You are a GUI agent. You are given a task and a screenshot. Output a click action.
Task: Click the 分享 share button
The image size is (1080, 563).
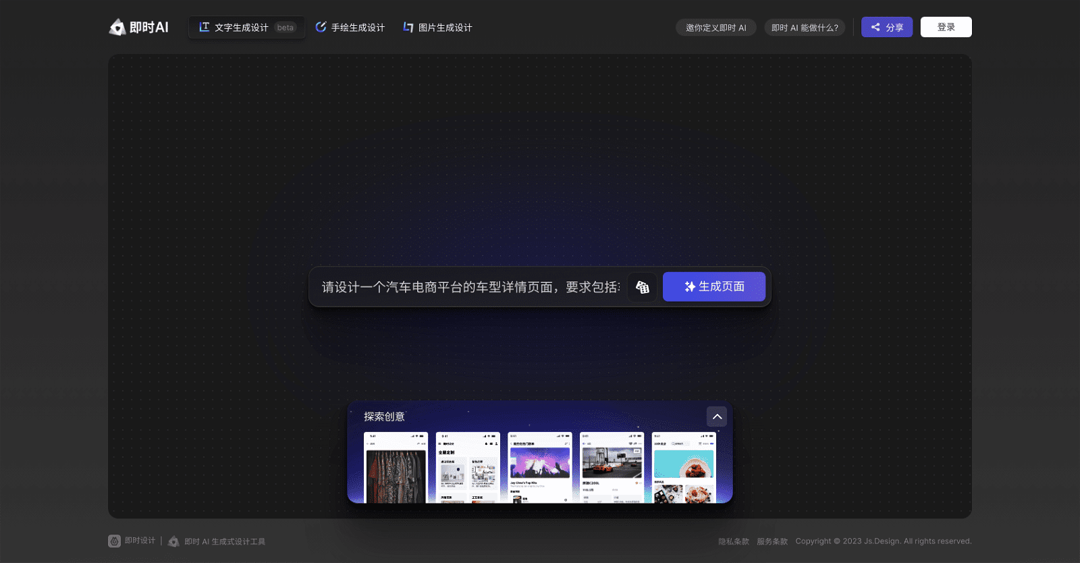(887, 27)
